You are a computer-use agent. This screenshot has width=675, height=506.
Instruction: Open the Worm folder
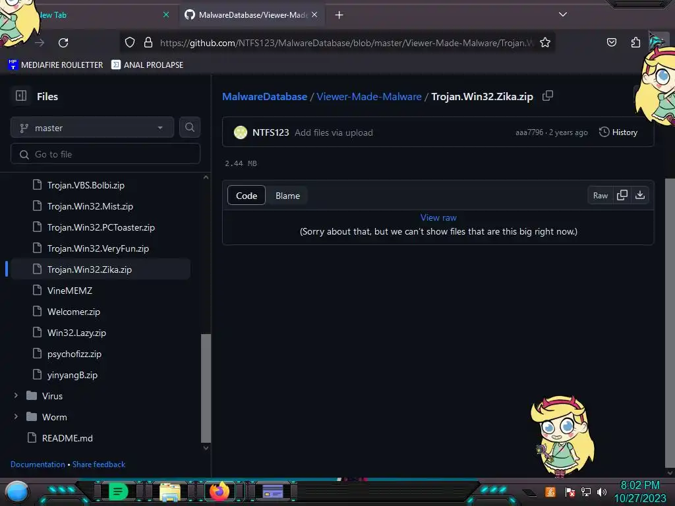[x=54, y=417]
